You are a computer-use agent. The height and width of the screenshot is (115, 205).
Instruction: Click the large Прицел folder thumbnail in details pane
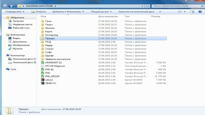point(10,111)
